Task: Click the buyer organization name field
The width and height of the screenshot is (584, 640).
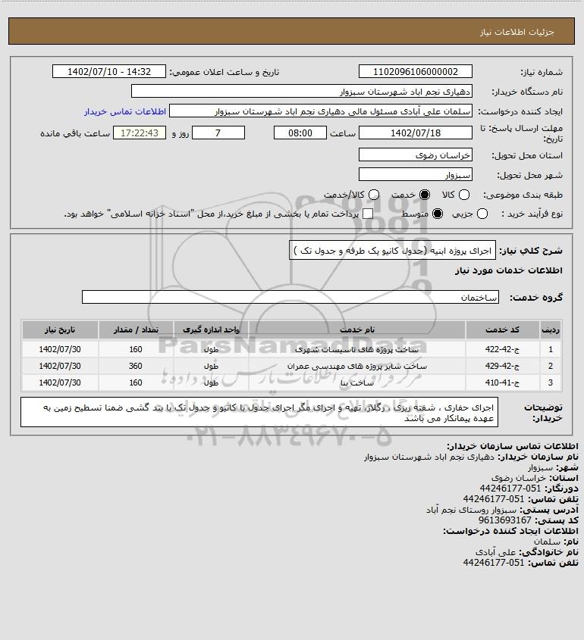Action: pos(302,92)
